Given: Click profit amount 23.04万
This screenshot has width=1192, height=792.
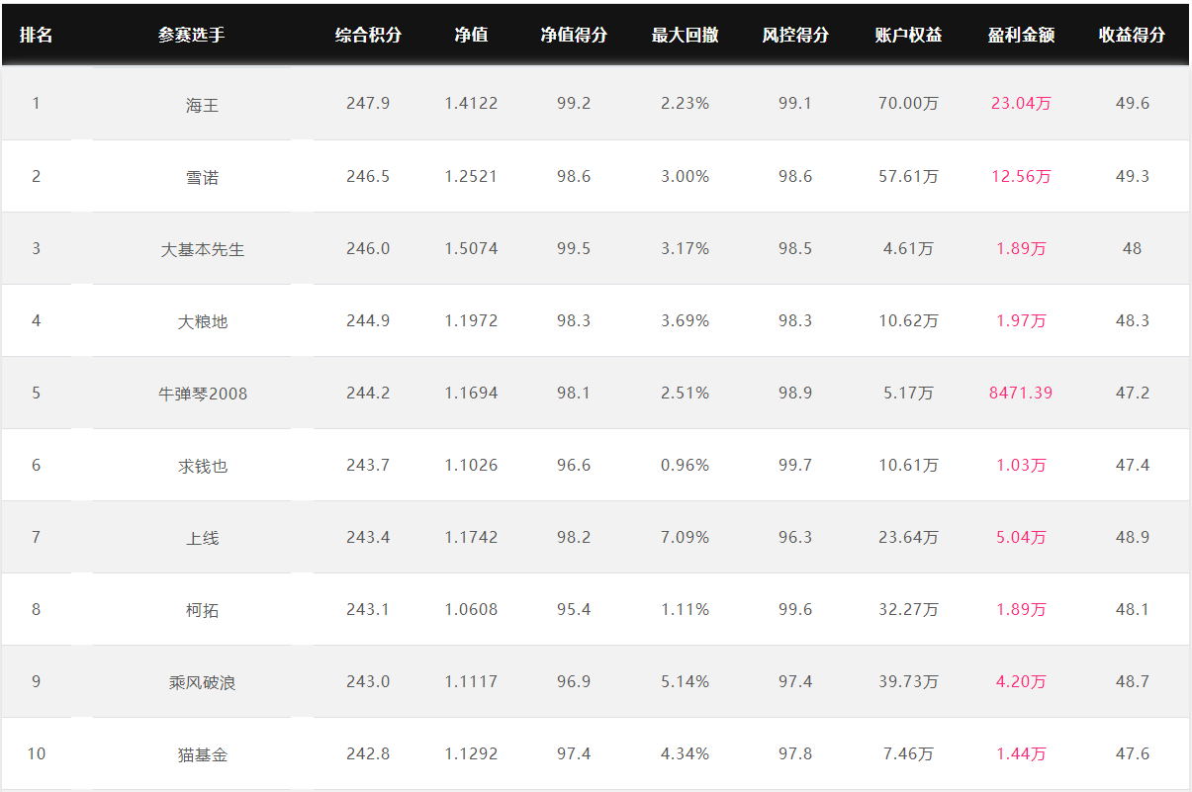Looking at the screenshot, I should tap(1021, 103).
